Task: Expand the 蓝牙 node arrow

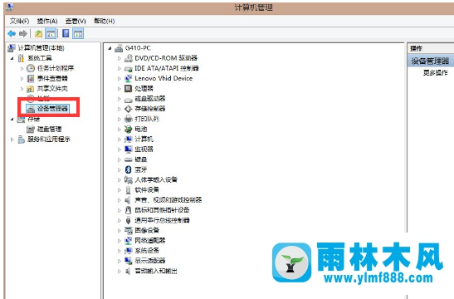Action: pos(120,169)
